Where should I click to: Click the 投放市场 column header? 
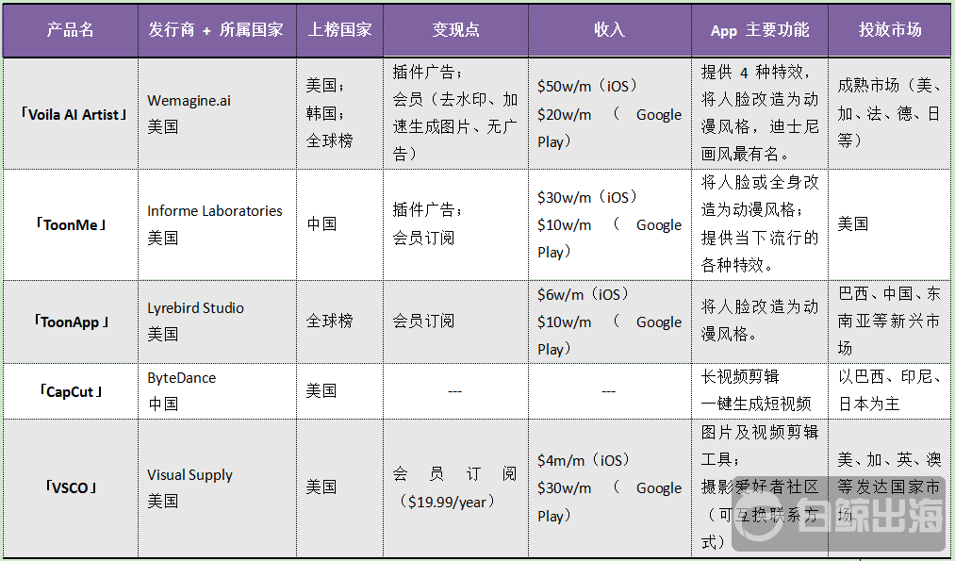click(890, 29)
